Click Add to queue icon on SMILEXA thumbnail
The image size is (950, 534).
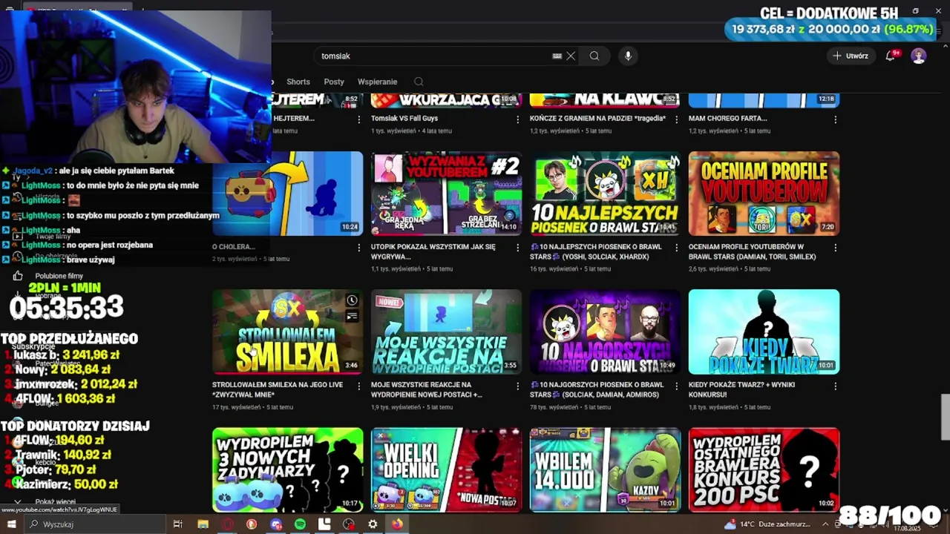(x=352, y=317)
